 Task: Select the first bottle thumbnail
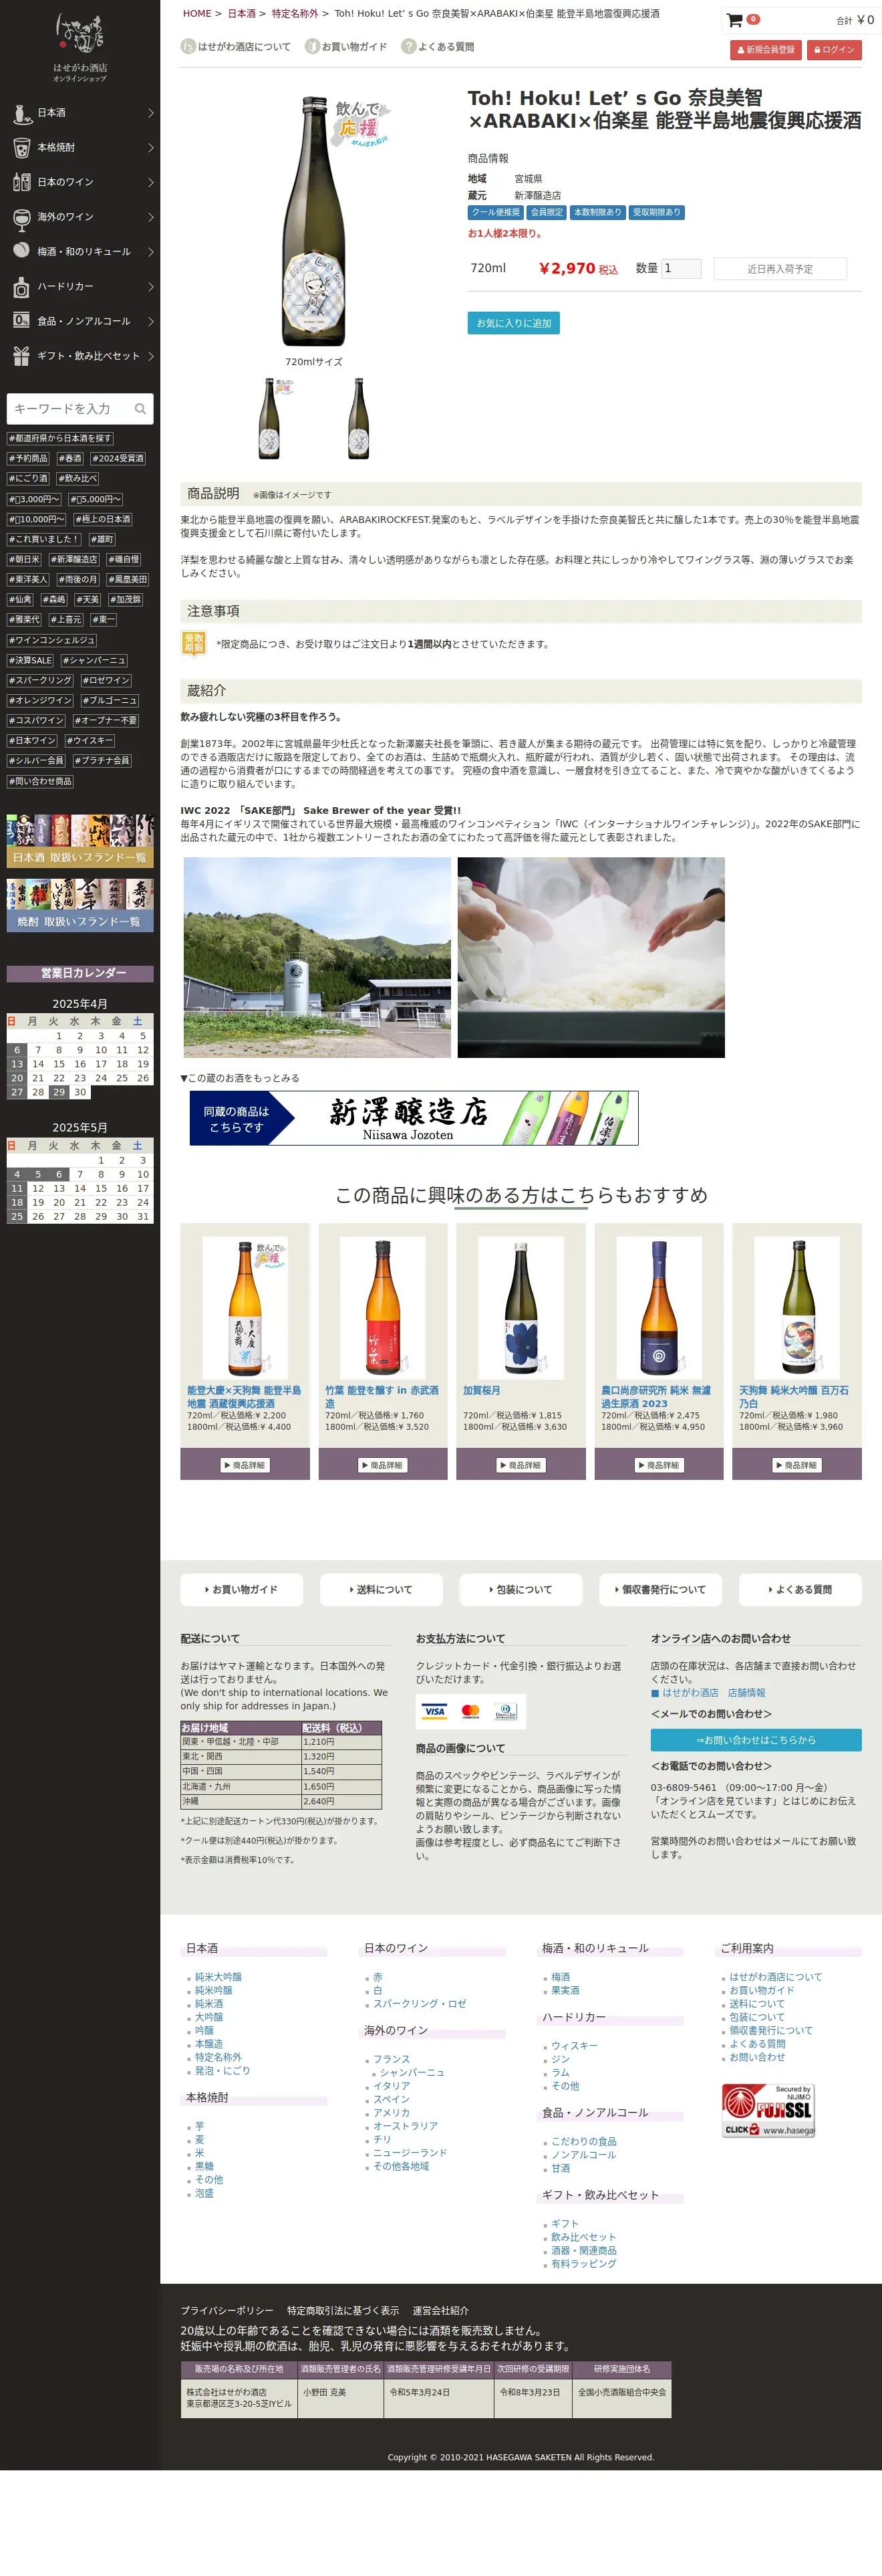(270, 418)
